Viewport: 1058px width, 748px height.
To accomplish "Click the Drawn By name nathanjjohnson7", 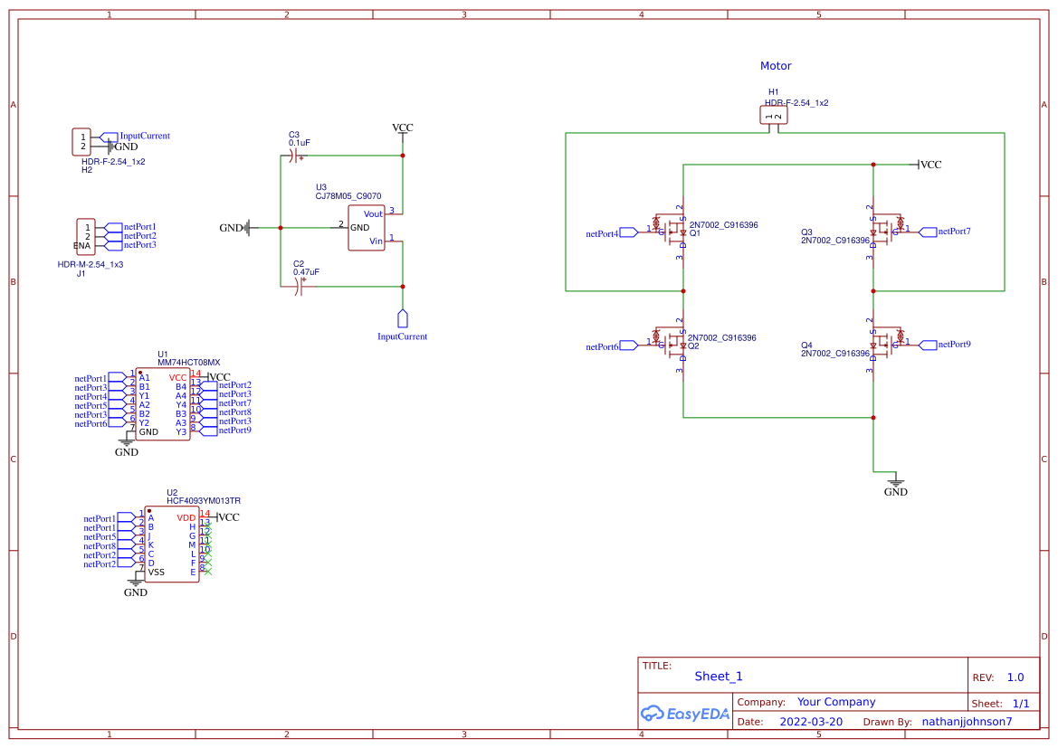I will click(967, 721).
